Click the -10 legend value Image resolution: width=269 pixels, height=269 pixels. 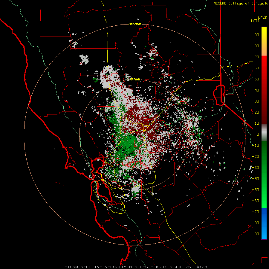[x=256, y=146]
